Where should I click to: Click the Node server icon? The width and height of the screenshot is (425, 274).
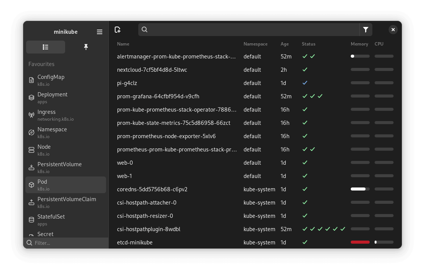(31, 150)
